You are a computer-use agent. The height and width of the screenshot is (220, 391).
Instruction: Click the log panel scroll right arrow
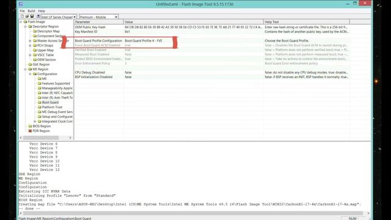[x=368, y=213]
